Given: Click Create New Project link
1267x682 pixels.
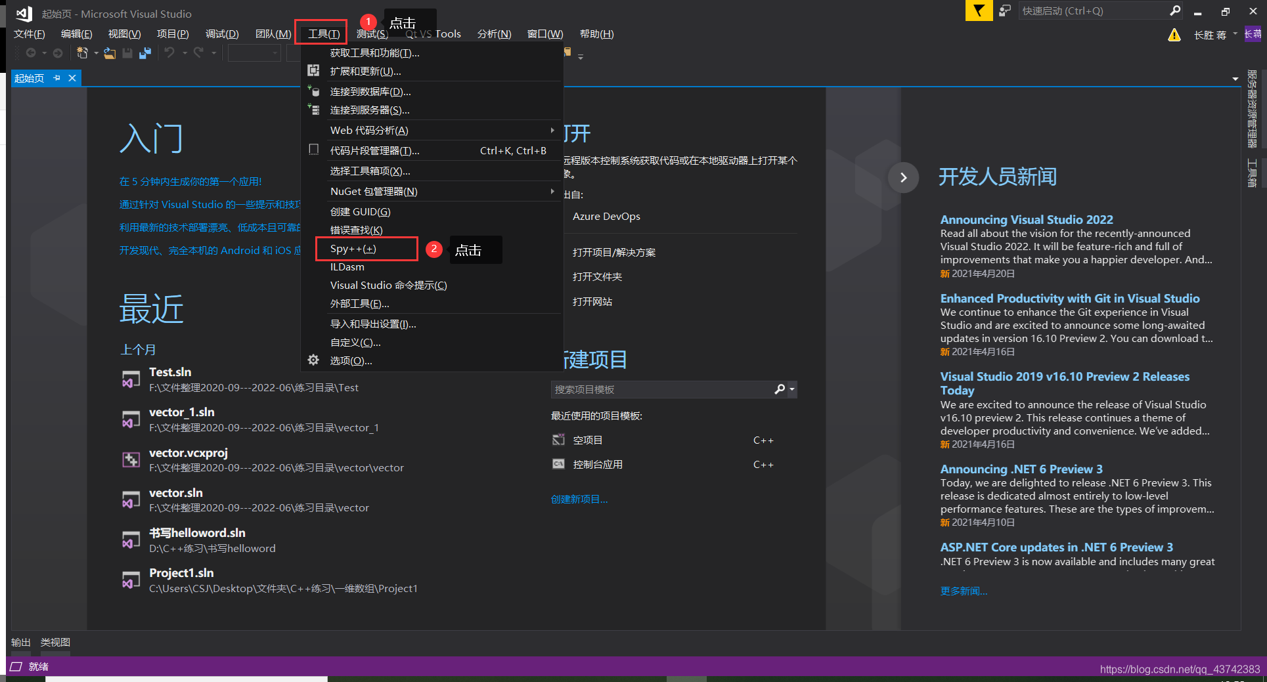Looking at the screenshot, I should point(579,499).
